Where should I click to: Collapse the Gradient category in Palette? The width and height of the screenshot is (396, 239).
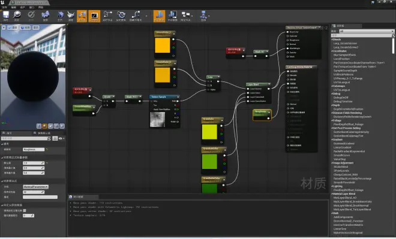pyautogui.click(x=332, y=140)
